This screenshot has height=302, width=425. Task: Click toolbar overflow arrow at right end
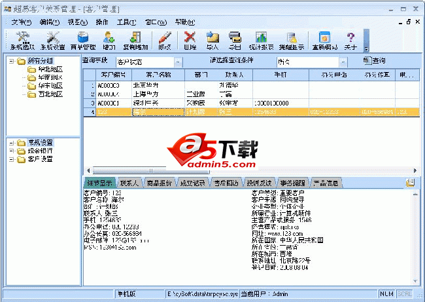pos(366,49)
